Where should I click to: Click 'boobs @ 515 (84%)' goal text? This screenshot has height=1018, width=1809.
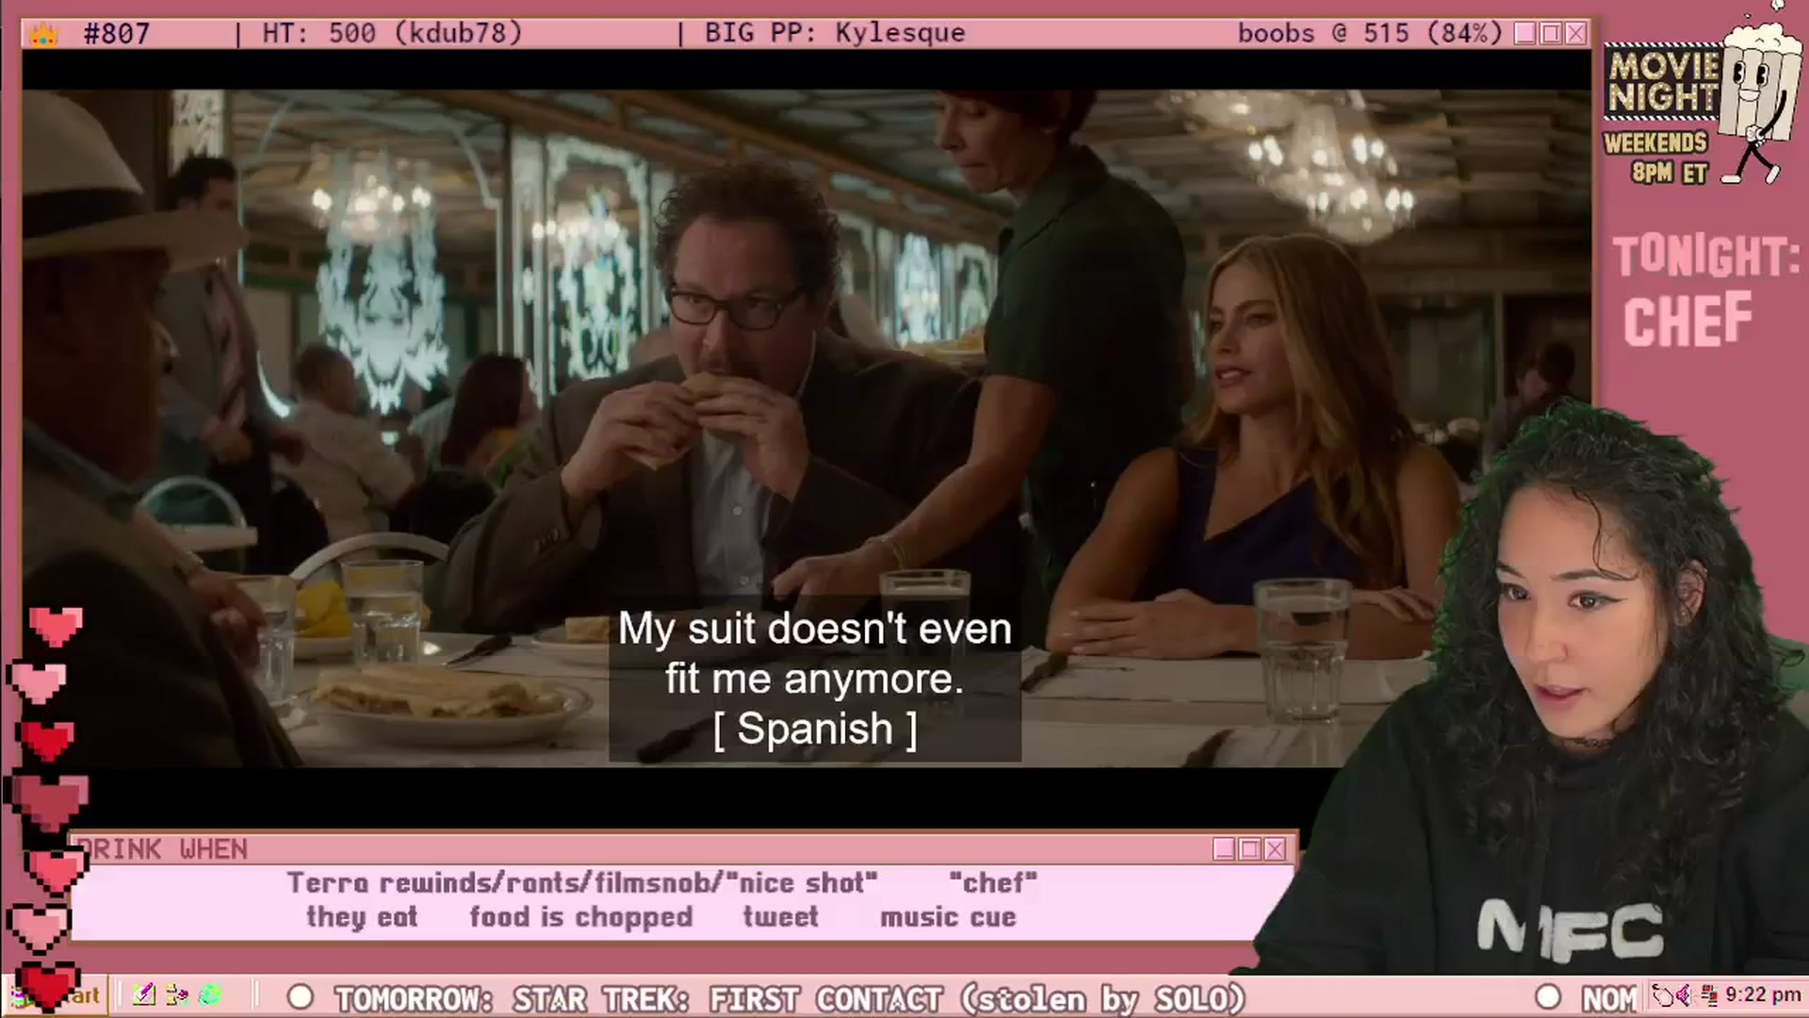(1370, 34)
